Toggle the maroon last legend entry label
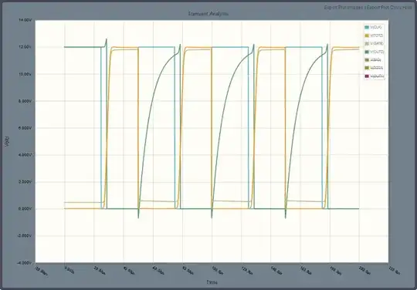The height and width of the screenshot is (290, 417). [x=377, y=76]
